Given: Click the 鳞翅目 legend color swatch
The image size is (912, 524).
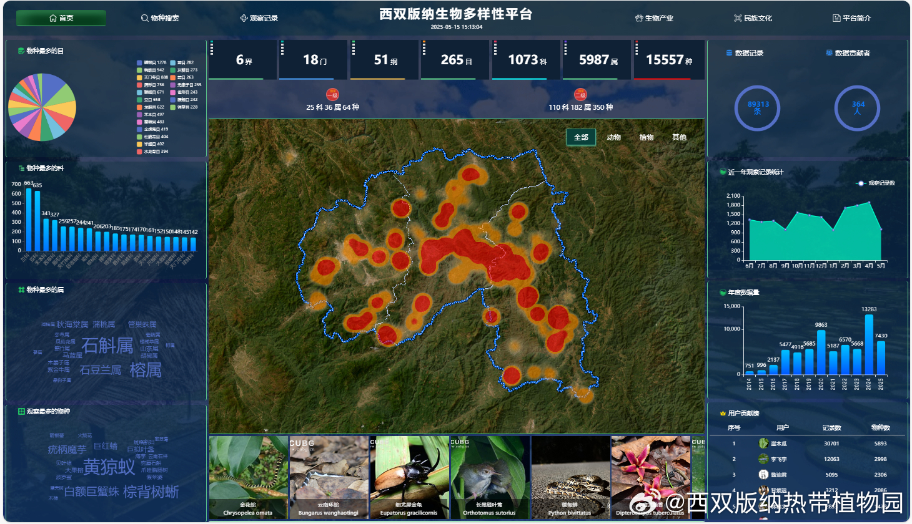Looking at the screenshot, I should click(139, 62).
